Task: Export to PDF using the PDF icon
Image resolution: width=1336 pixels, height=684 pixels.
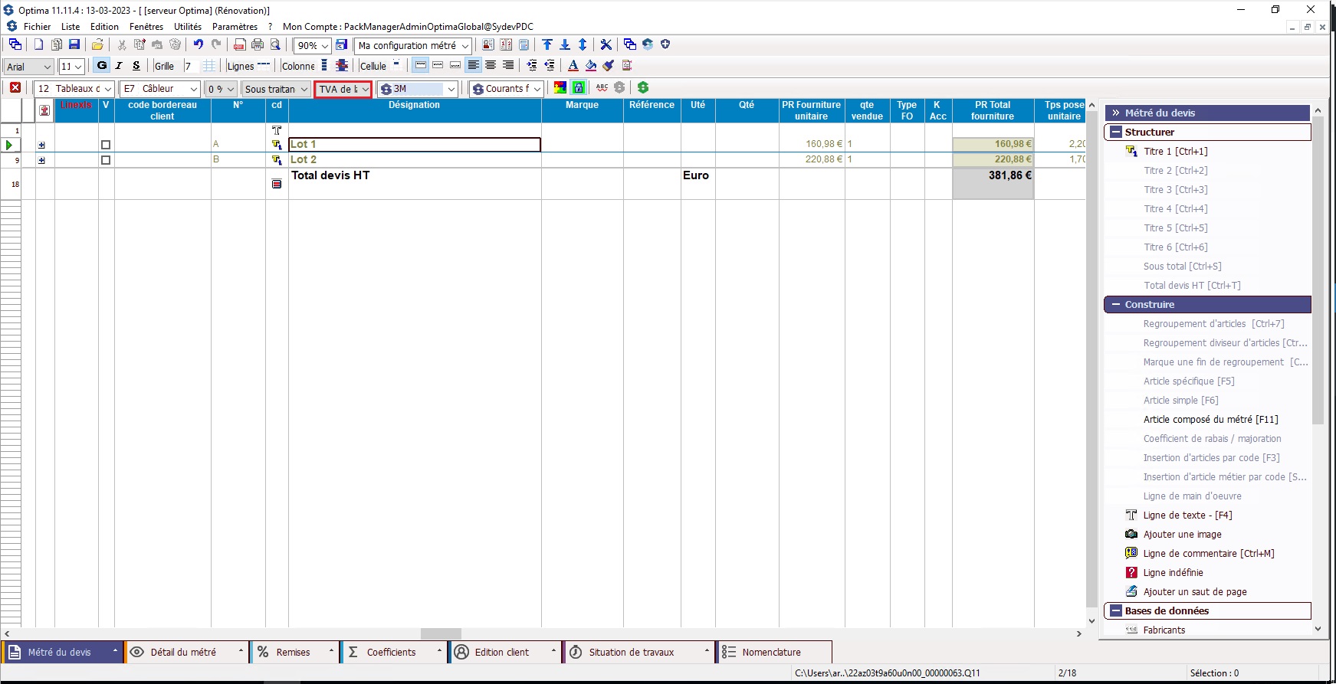Action: pos(240,45)
